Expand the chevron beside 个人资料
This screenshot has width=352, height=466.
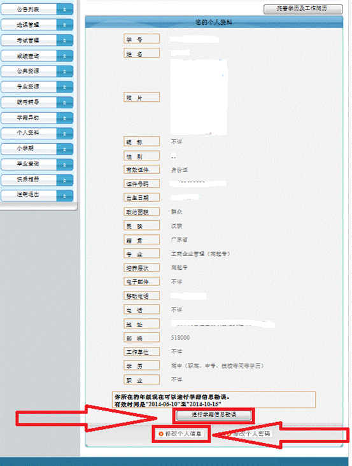point(65,133)
